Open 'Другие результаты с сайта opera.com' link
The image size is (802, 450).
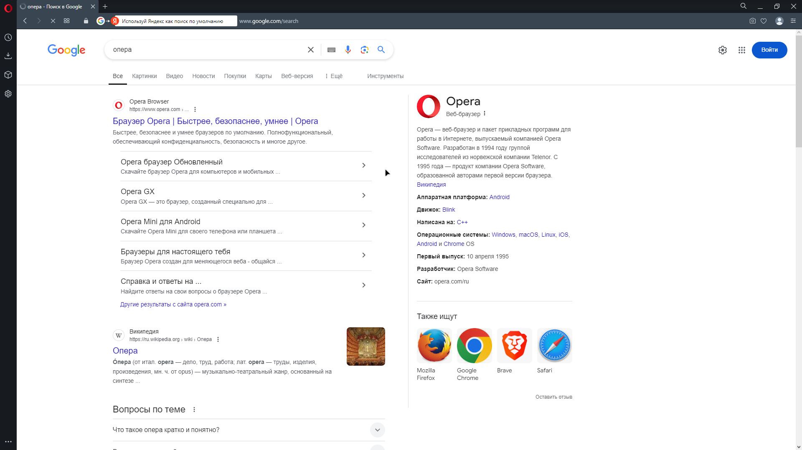click(x=173, y=304)
